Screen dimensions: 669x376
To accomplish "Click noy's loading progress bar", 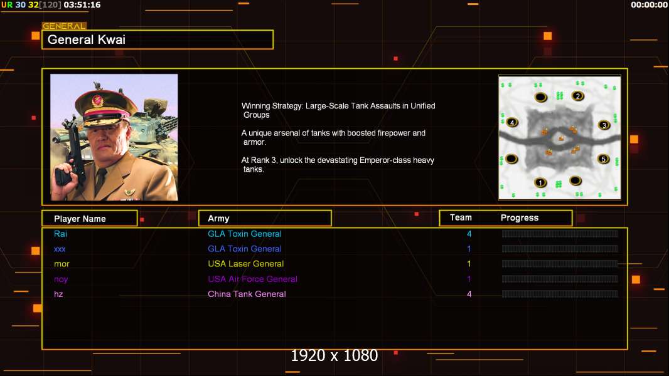I will 560,279.
